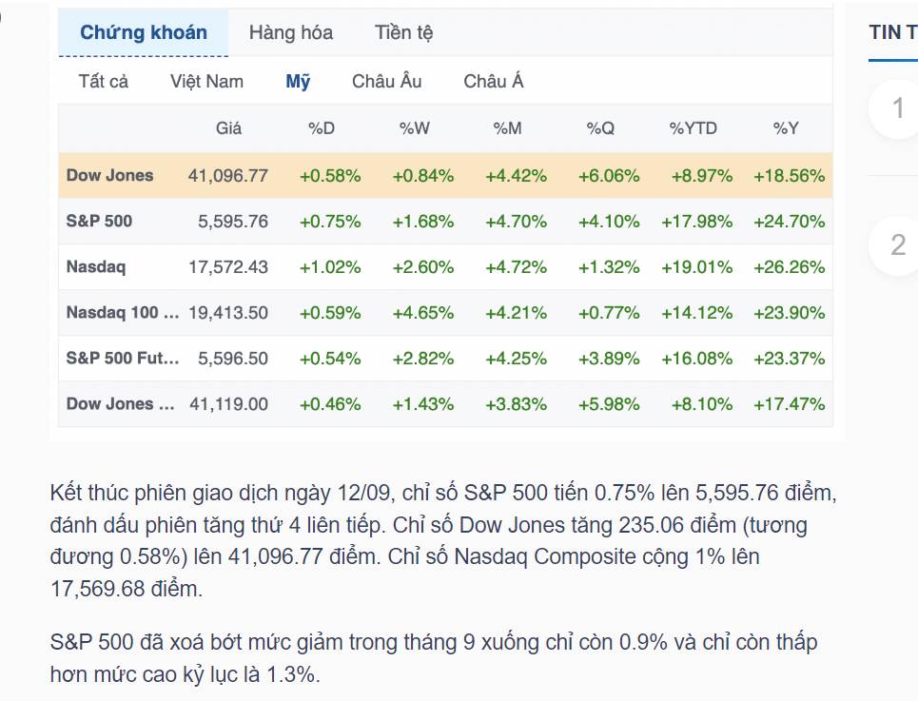Image resolution: width=918 pixels, height=701 pixels.
Task: Click the %Y column header
Action: pos(786,128)
